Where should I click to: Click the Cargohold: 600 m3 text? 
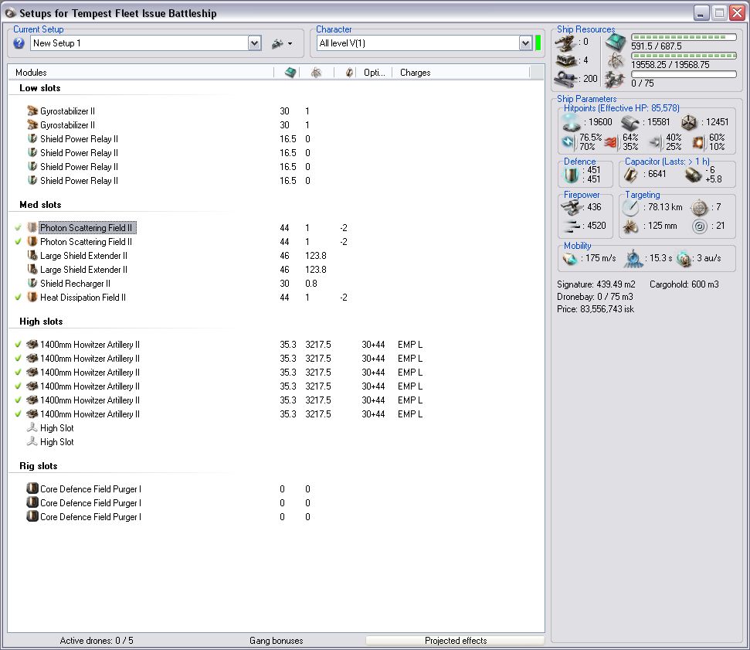(684, 284)
